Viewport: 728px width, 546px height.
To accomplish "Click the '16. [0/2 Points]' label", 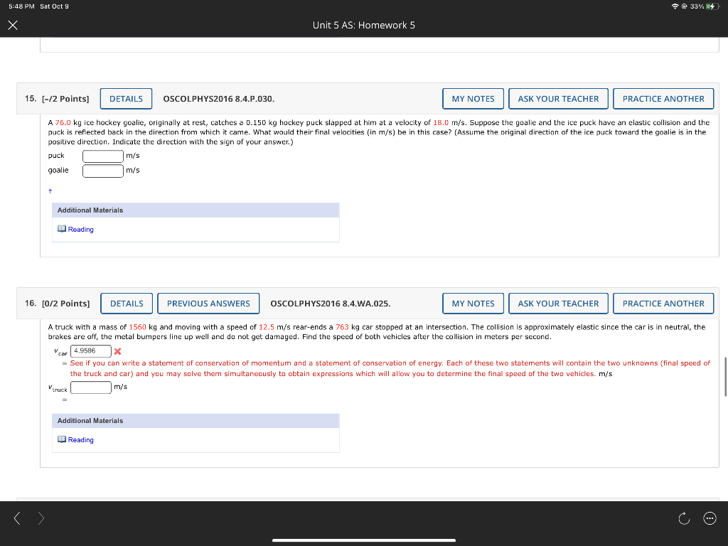I will (x=57, y=304).
